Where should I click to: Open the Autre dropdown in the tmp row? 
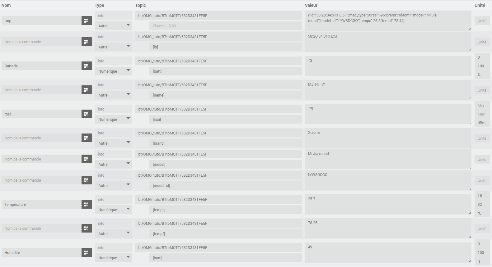pyautogui.click(x=114, y=26)
